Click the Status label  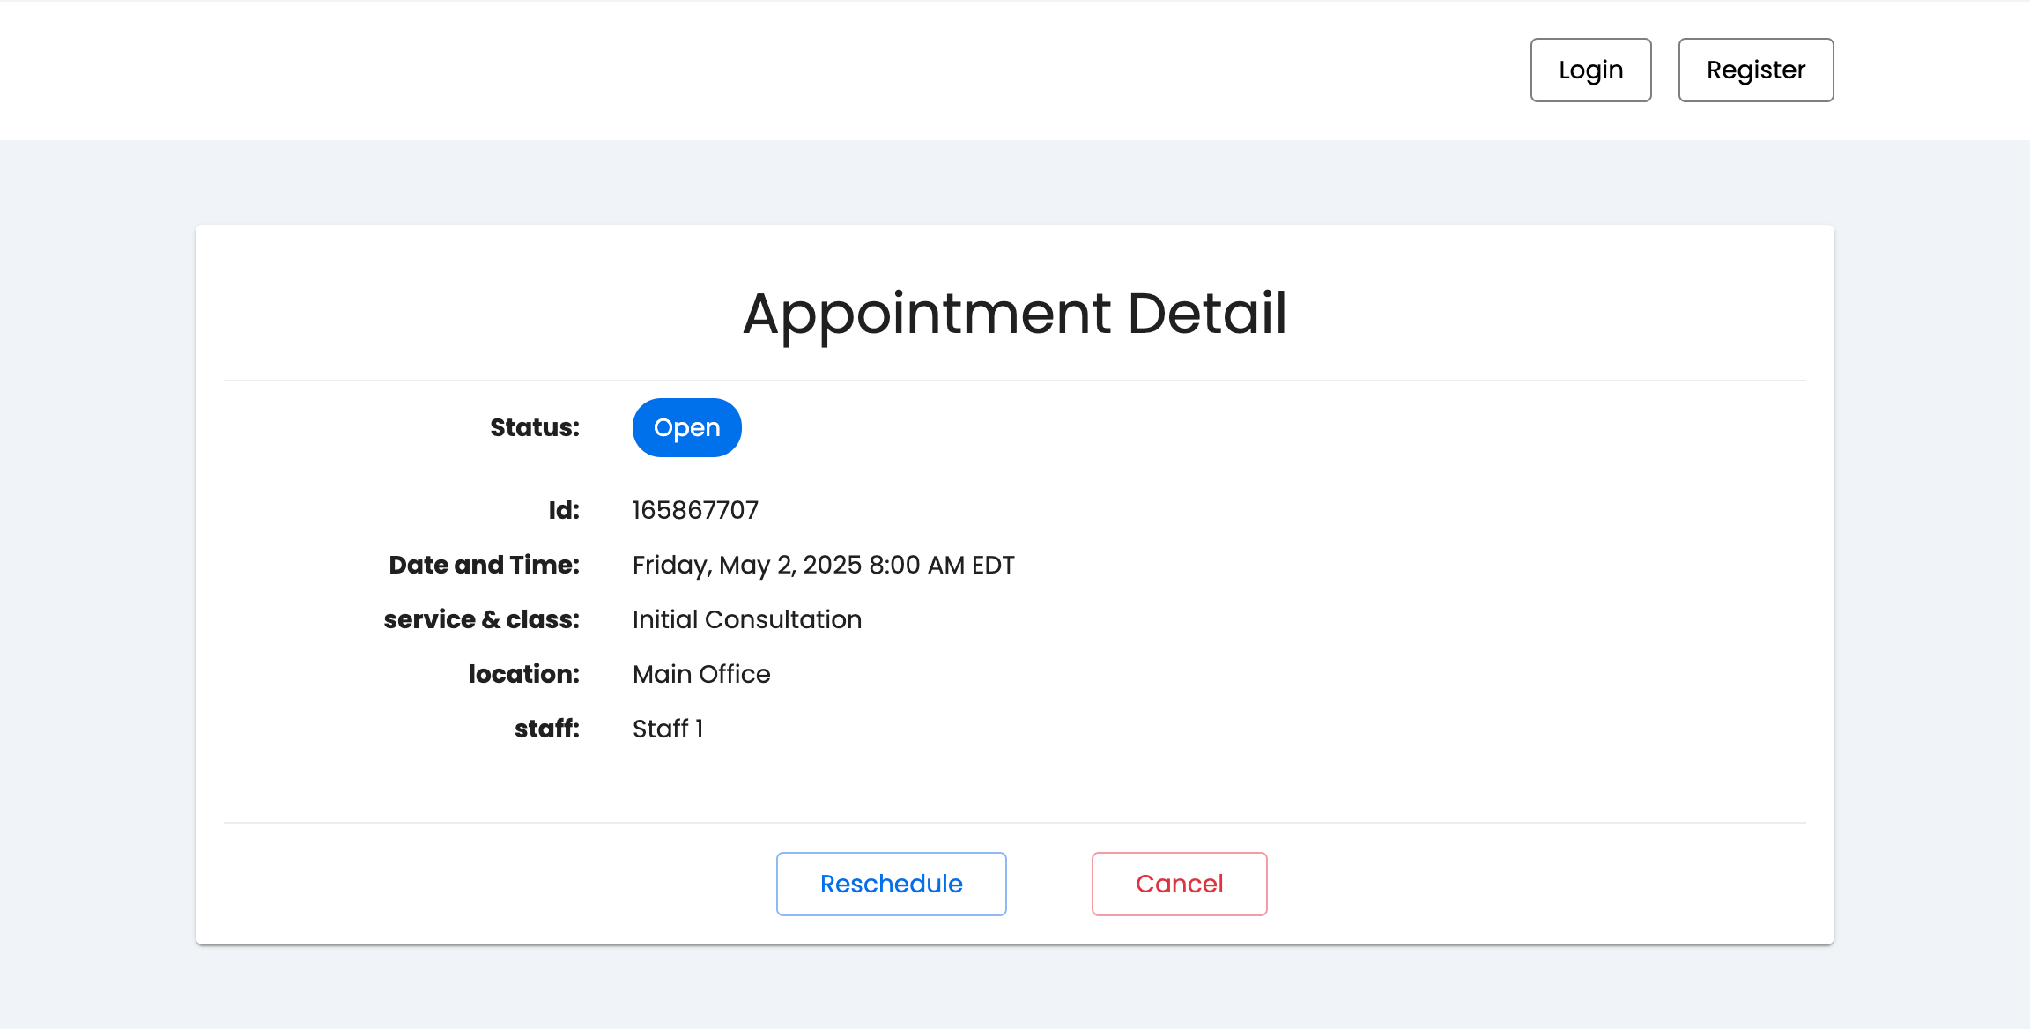(534, 427)
